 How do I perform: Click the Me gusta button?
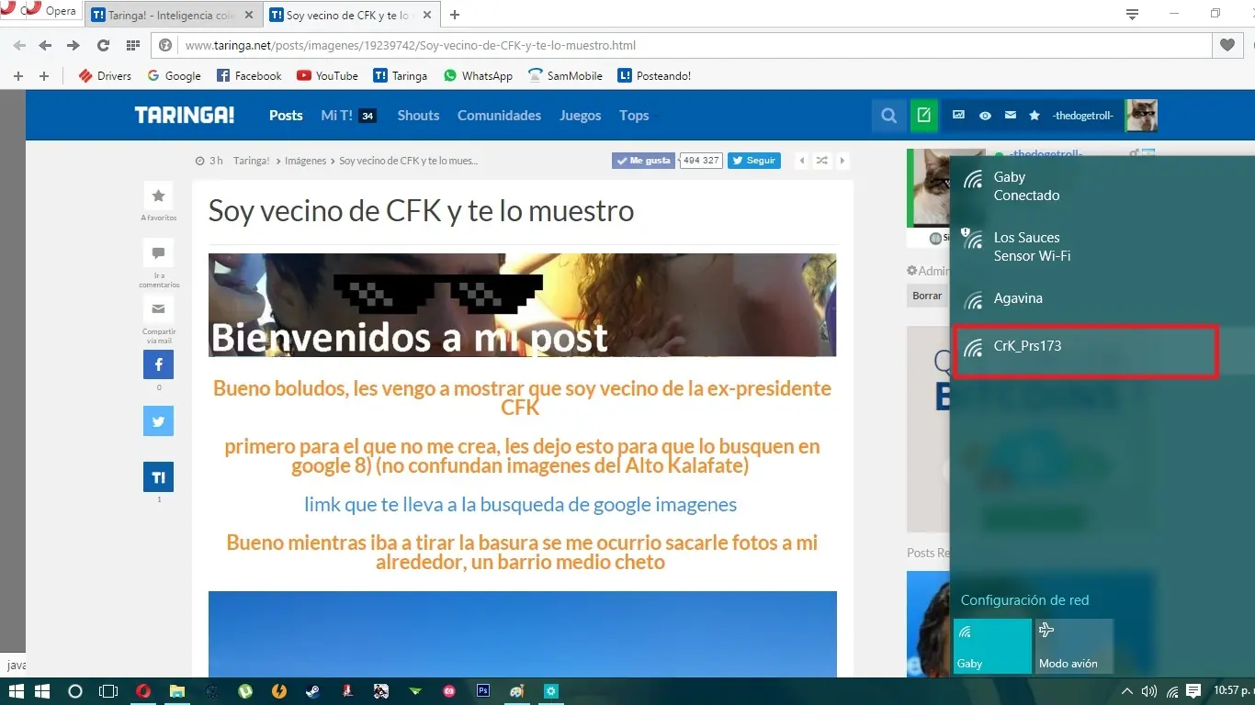[643, 161]
